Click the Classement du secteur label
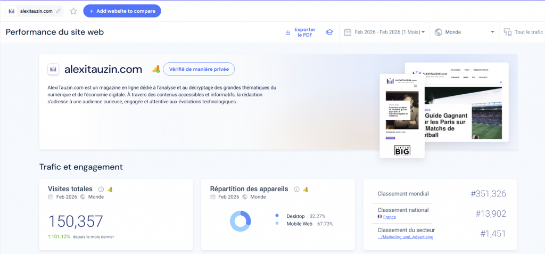 (x=406, y=230)
